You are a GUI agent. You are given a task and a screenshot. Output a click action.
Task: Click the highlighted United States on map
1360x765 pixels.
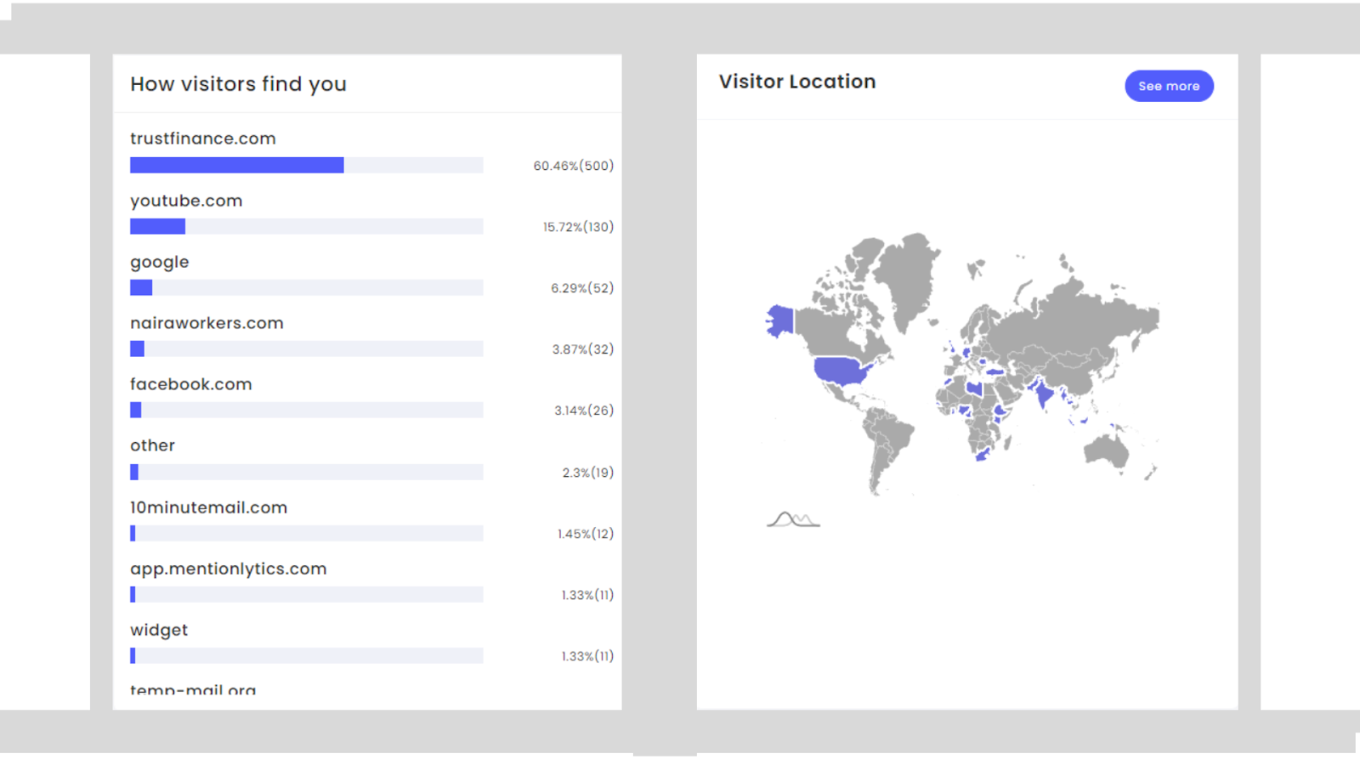coord(840,371)
